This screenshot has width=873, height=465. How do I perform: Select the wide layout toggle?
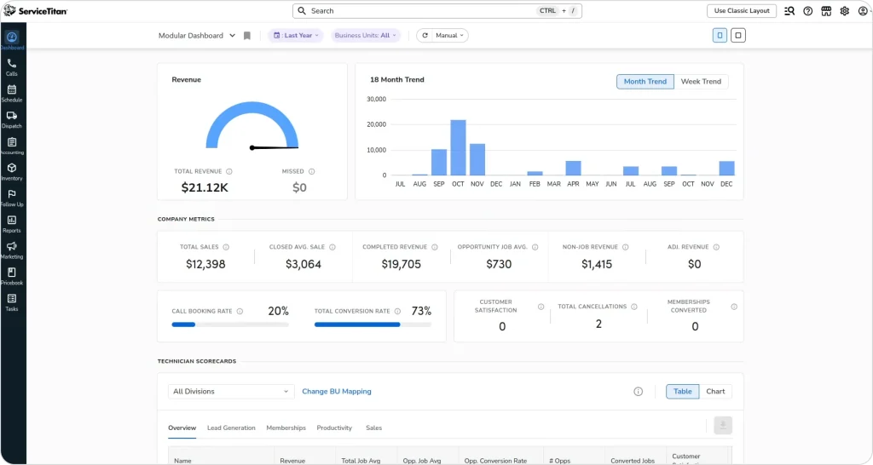(x=738, y=36)
